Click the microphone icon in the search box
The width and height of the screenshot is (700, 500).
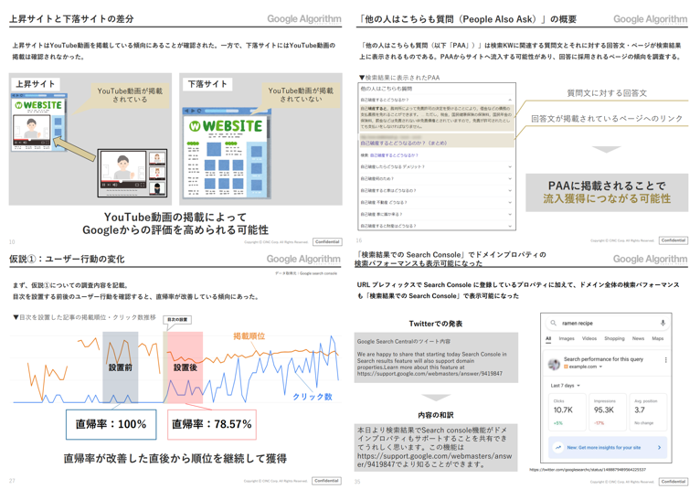[x=663, y=323]
